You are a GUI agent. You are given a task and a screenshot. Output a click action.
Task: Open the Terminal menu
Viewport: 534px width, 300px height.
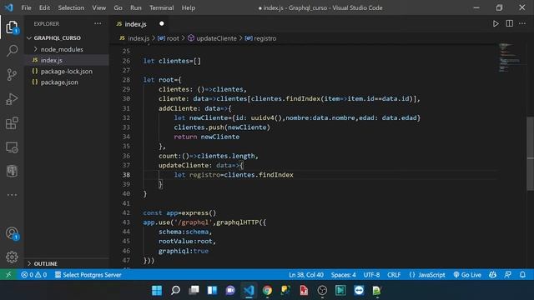[x=161, y=7]
